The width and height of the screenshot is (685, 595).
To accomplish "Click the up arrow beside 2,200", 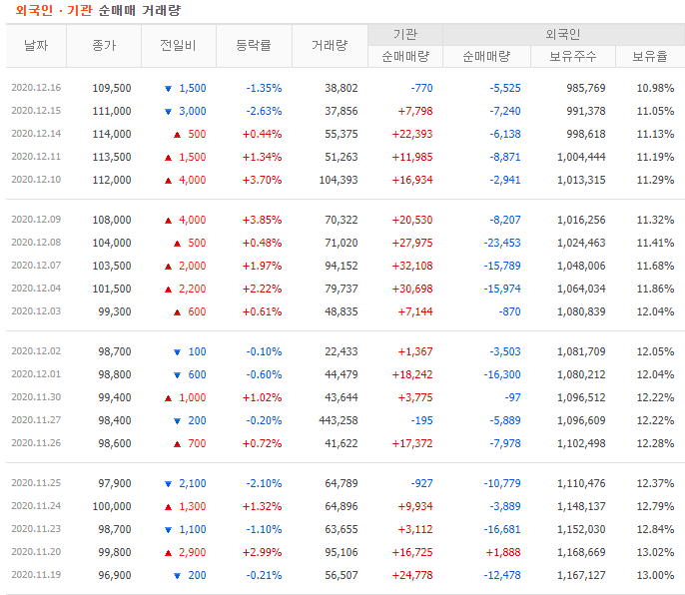I will pyautogui.click(x=168, y=290).
